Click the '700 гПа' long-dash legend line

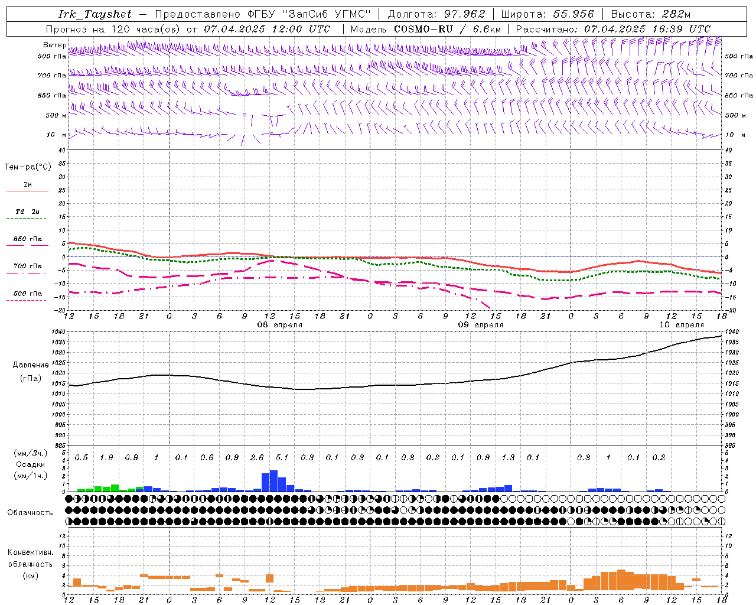tap(27, 274)
